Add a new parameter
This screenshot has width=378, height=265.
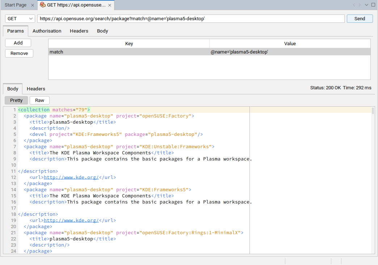(x=18, y=43)
